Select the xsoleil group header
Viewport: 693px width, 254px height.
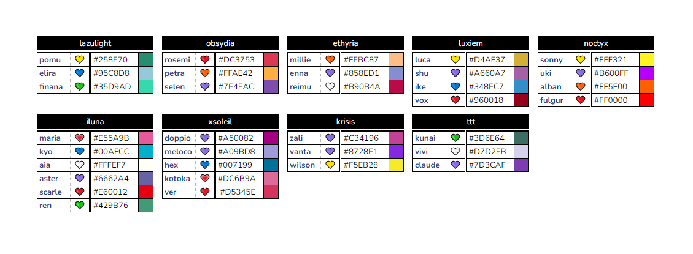point(220,122)
